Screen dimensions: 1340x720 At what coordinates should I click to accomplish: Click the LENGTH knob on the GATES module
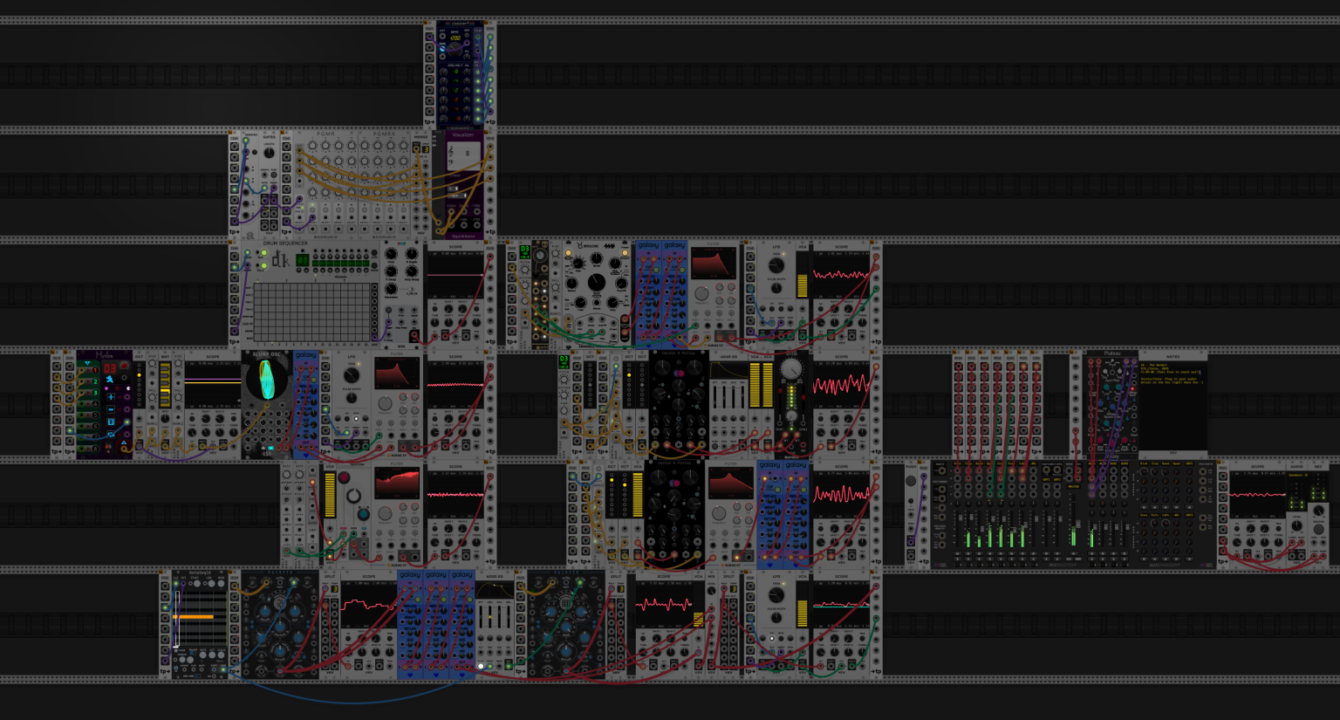pos(269,153)
